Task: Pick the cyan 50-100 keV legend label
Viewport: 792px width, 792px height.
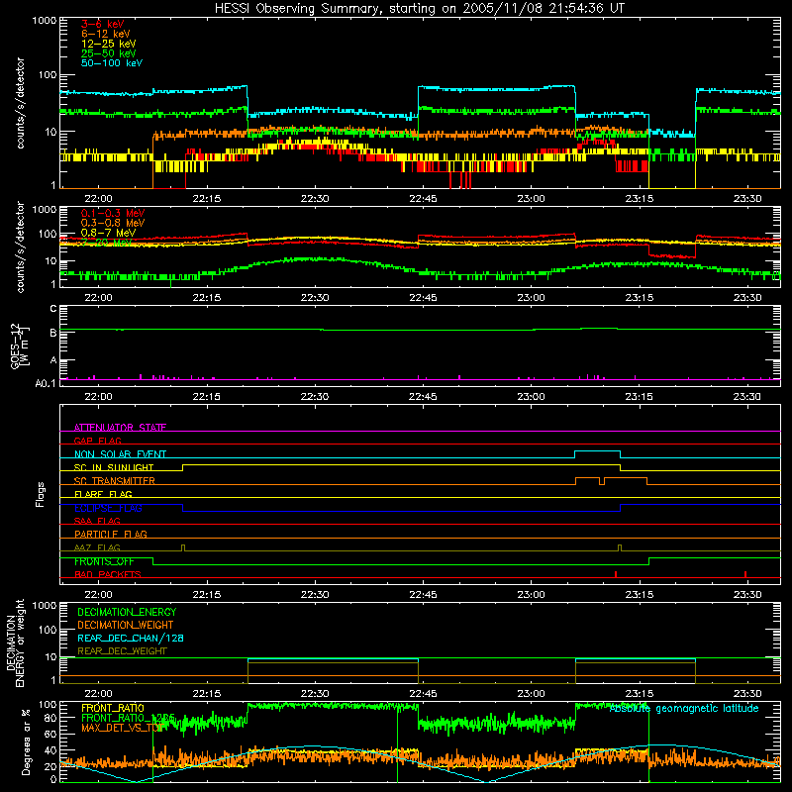Action: tap(111, 63)
